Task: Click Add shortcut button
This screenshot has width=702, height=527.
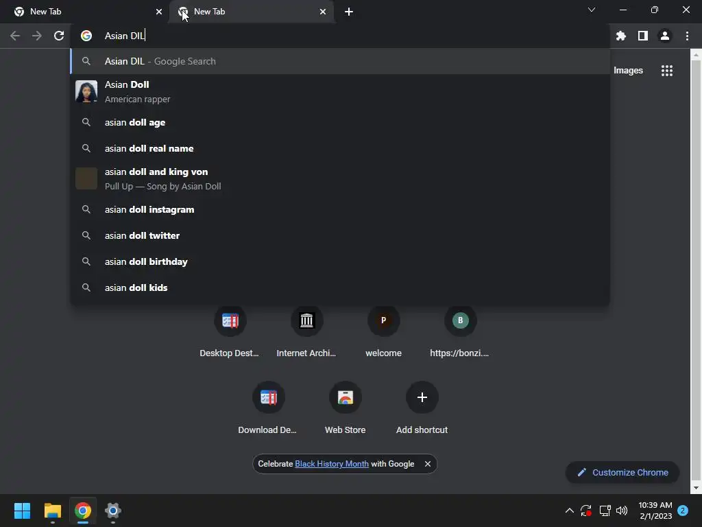Action: 422,408
